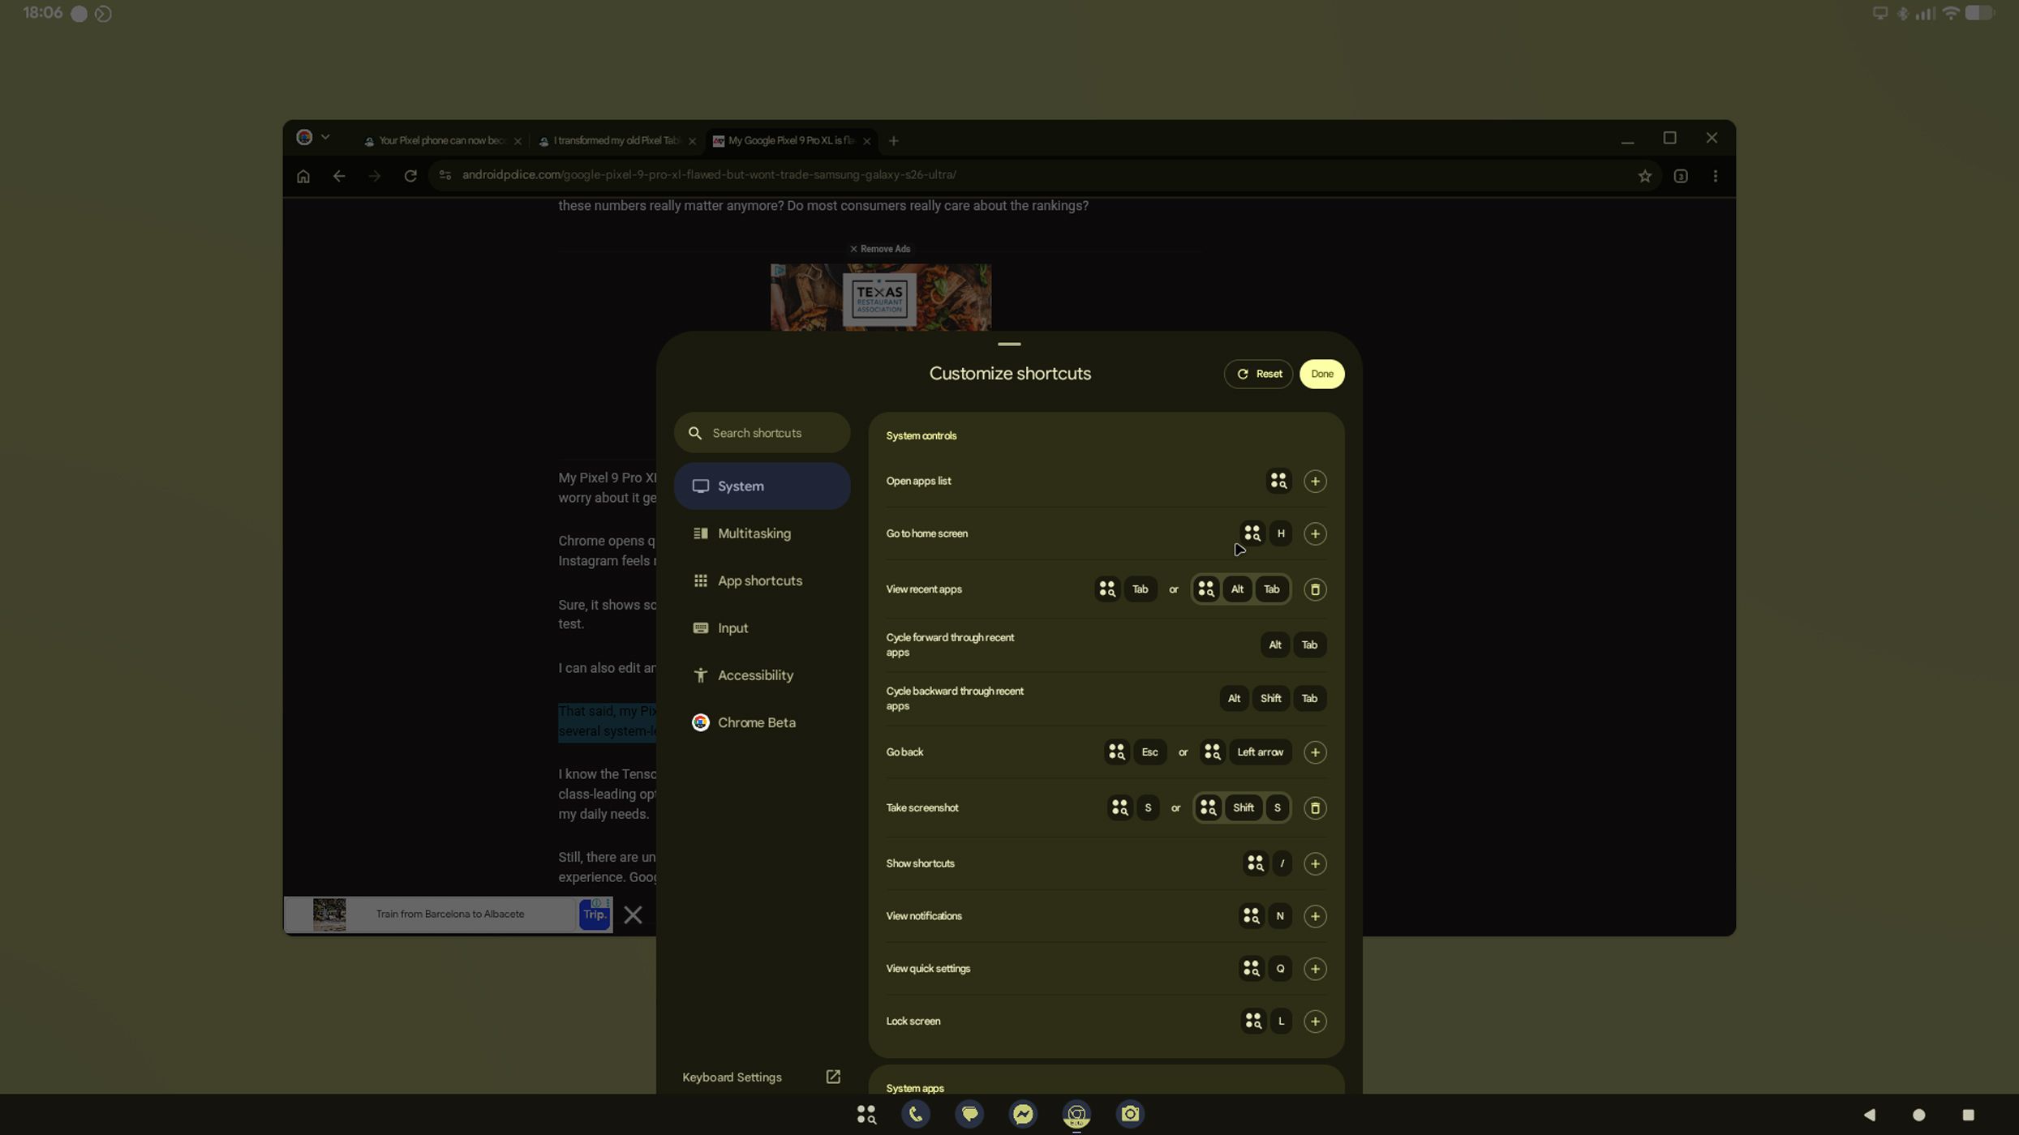
Task: Add shortcut for View notifications
Action: [1314, 917]
